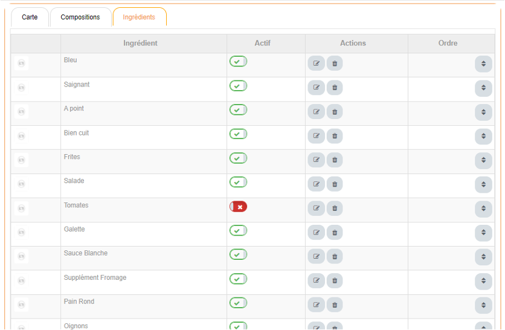The height and width of the screenshot is (330, 505).
Task: Click the order sort handle for Bleu
Action: 483,64
